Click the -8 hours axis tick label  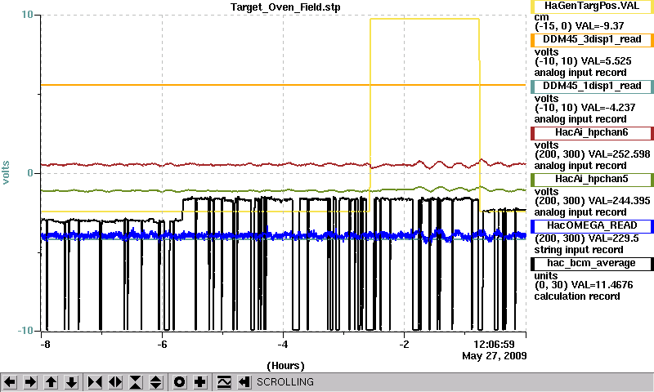[45, 345]
